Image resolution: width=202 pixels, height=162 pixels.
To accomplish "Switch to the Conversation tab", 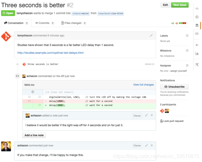I will [x=16, y=23].
